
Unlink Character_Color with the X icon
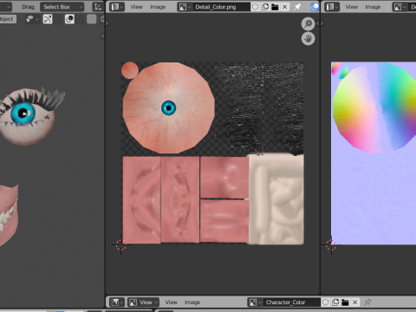pyautogui.click(x=355, y=302)
